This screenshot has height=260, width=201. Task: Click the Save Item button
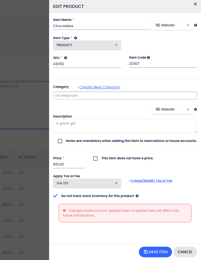click(x=155, y=252)
